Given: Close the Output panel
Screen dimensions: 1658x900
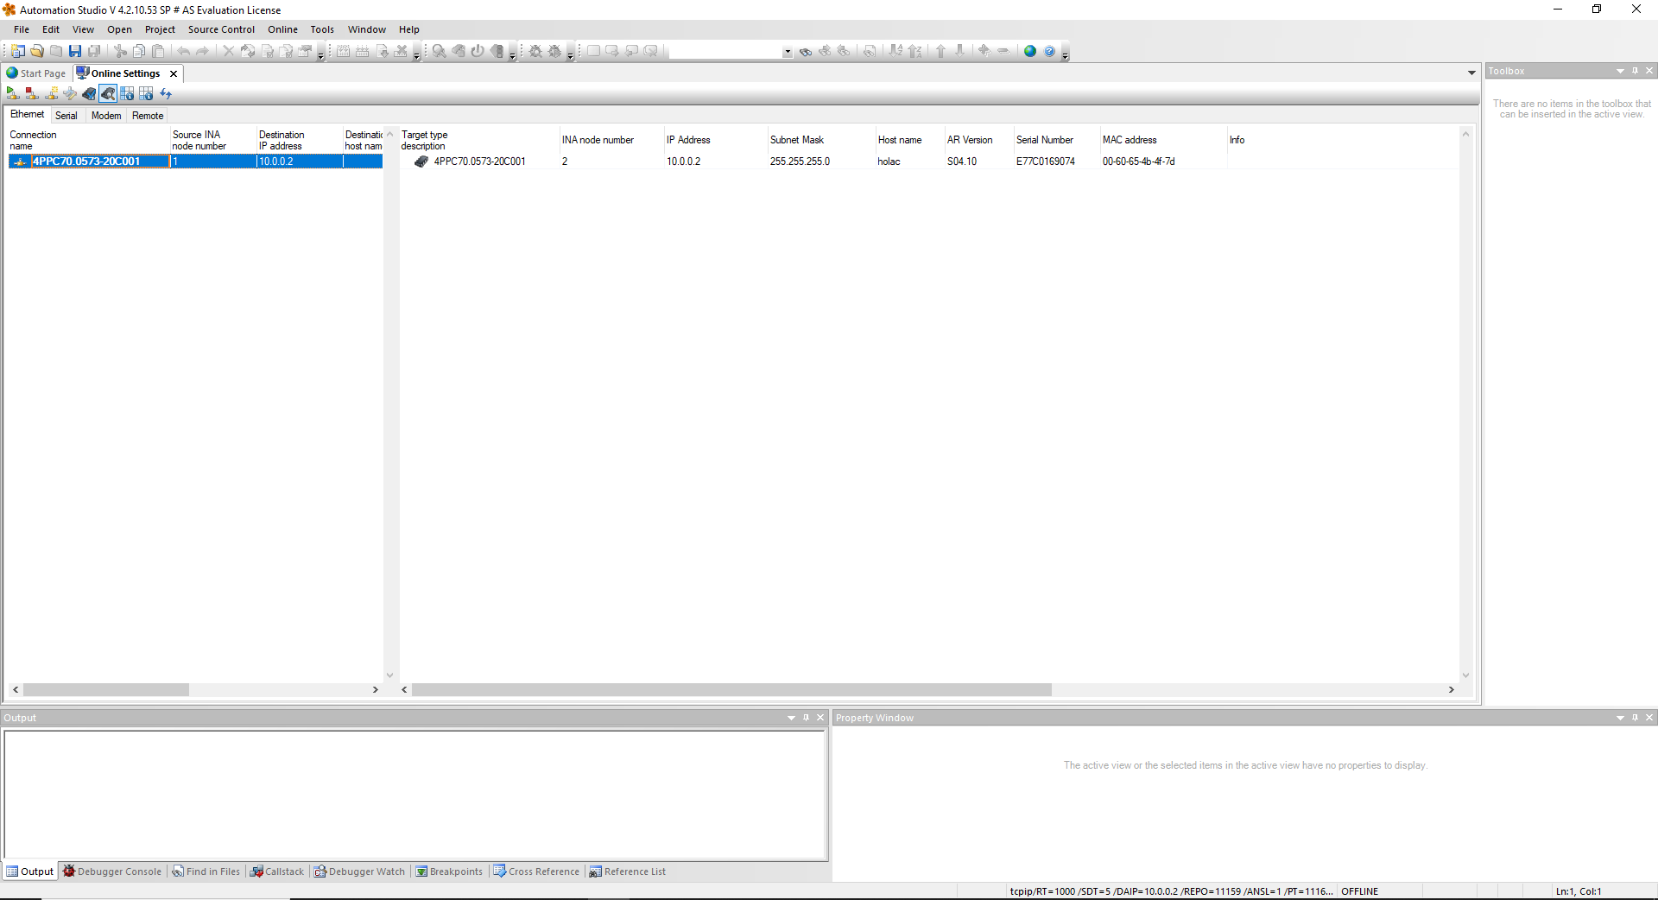Looking at the screenshot, I should pyautogui.click(x=820, y=718).
